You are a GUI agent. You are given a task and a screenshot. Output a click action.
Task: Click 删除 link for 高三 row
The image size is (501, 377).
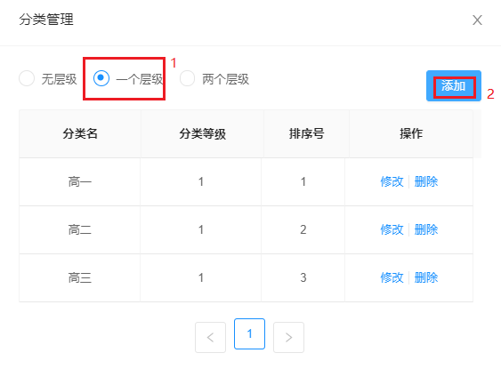(426, 277)
